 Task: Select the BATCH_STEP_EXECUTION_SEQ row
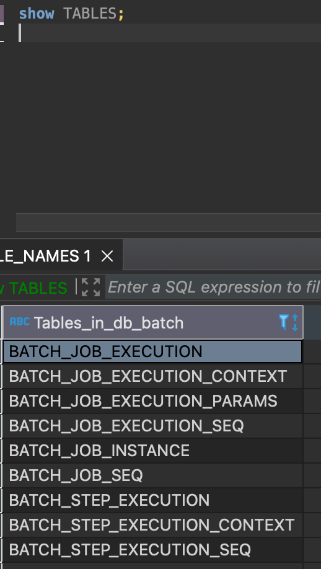[152, 549]
